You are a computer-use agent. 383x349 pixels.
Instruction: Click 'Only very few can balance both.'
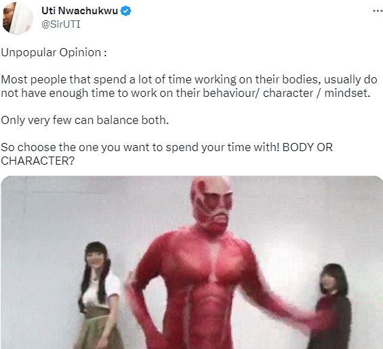click(85, 120)
